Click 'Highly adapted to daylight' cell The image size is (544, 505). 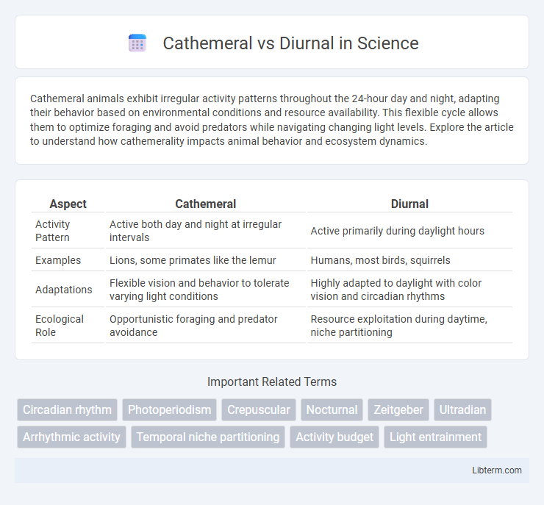[x=409, y=290]
